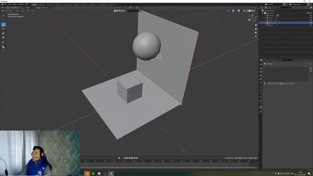Click the outliner search field
The height and width of the screenshot is (176, 313).
[285, 8]
